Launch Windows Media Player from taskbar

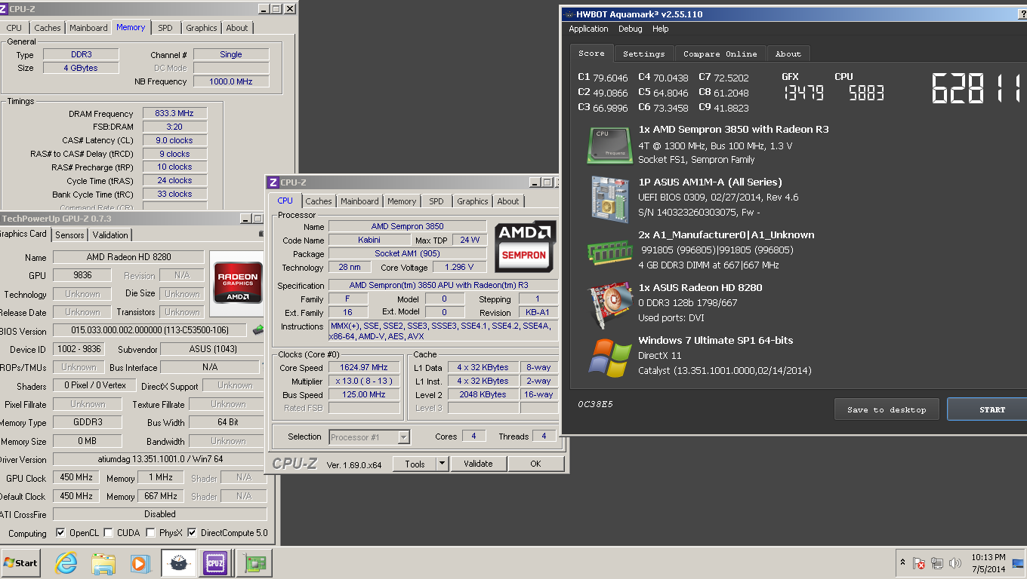click(x=140, y=563)
